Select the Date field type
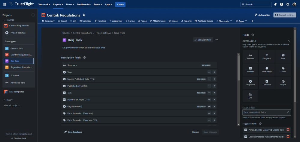 click(283, 57)
